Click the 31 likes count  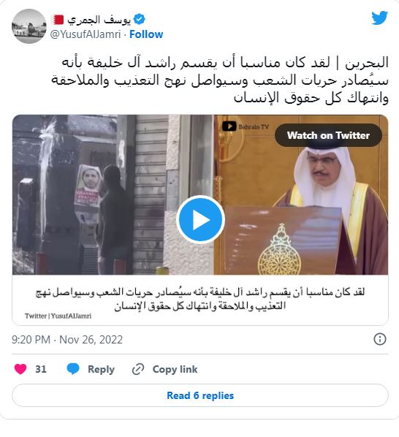pos(41,369)
